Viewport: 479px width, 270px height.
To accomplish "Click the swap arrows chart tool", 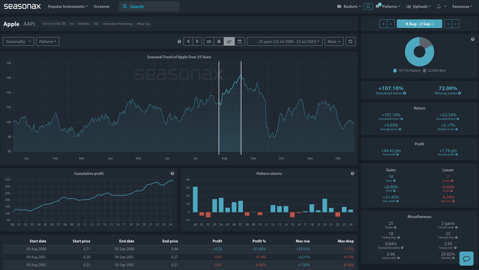I will tap(209, 41).
